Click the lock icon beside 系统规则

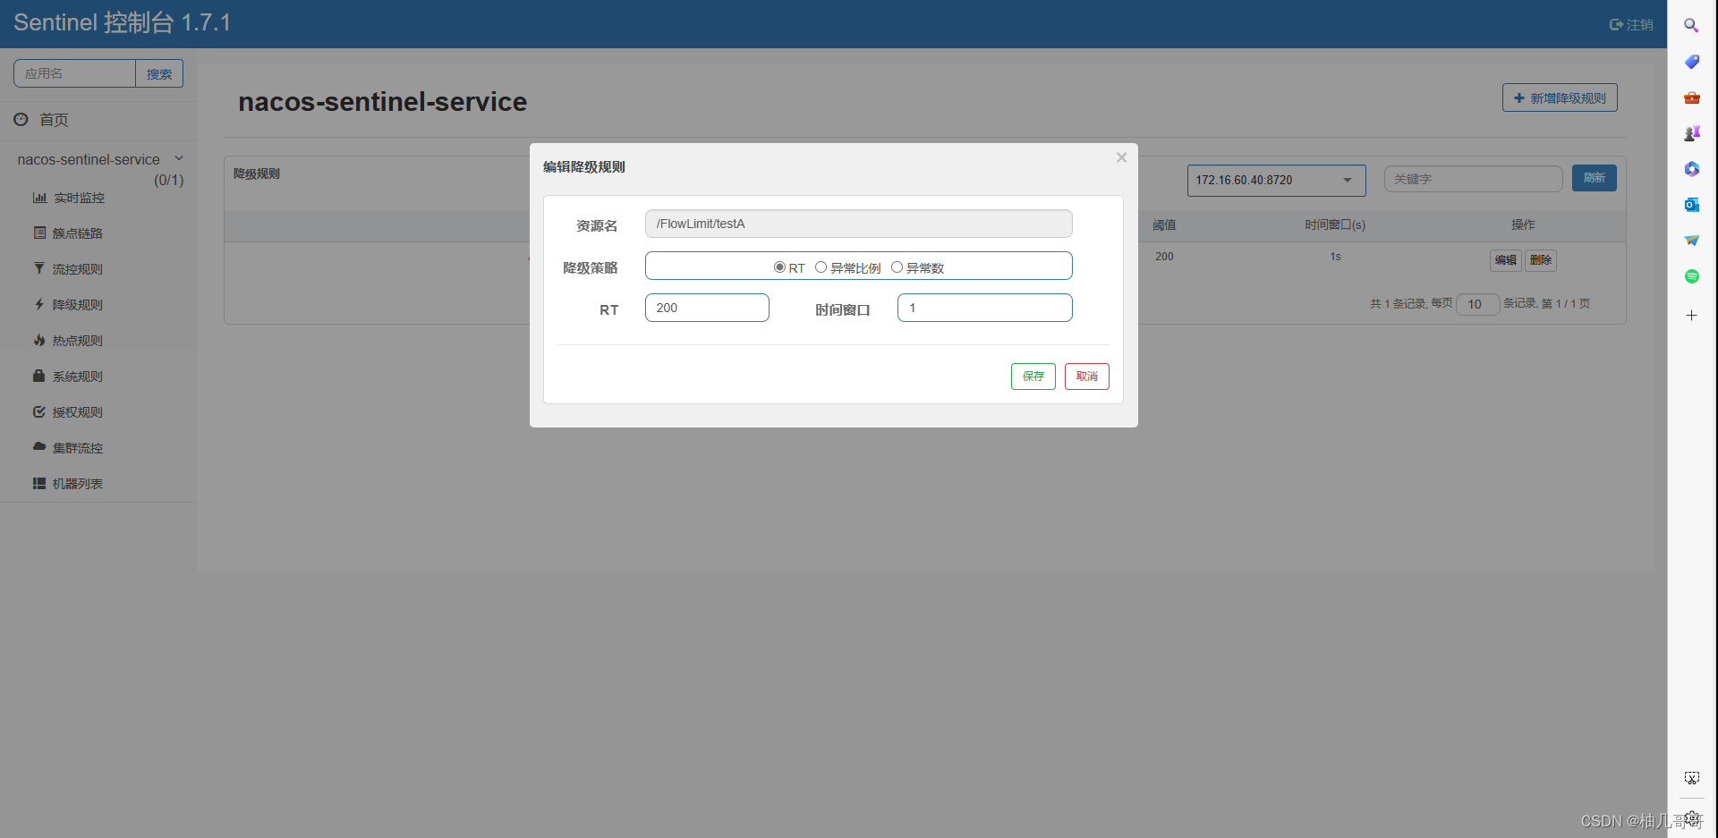(x=39, y=376)
